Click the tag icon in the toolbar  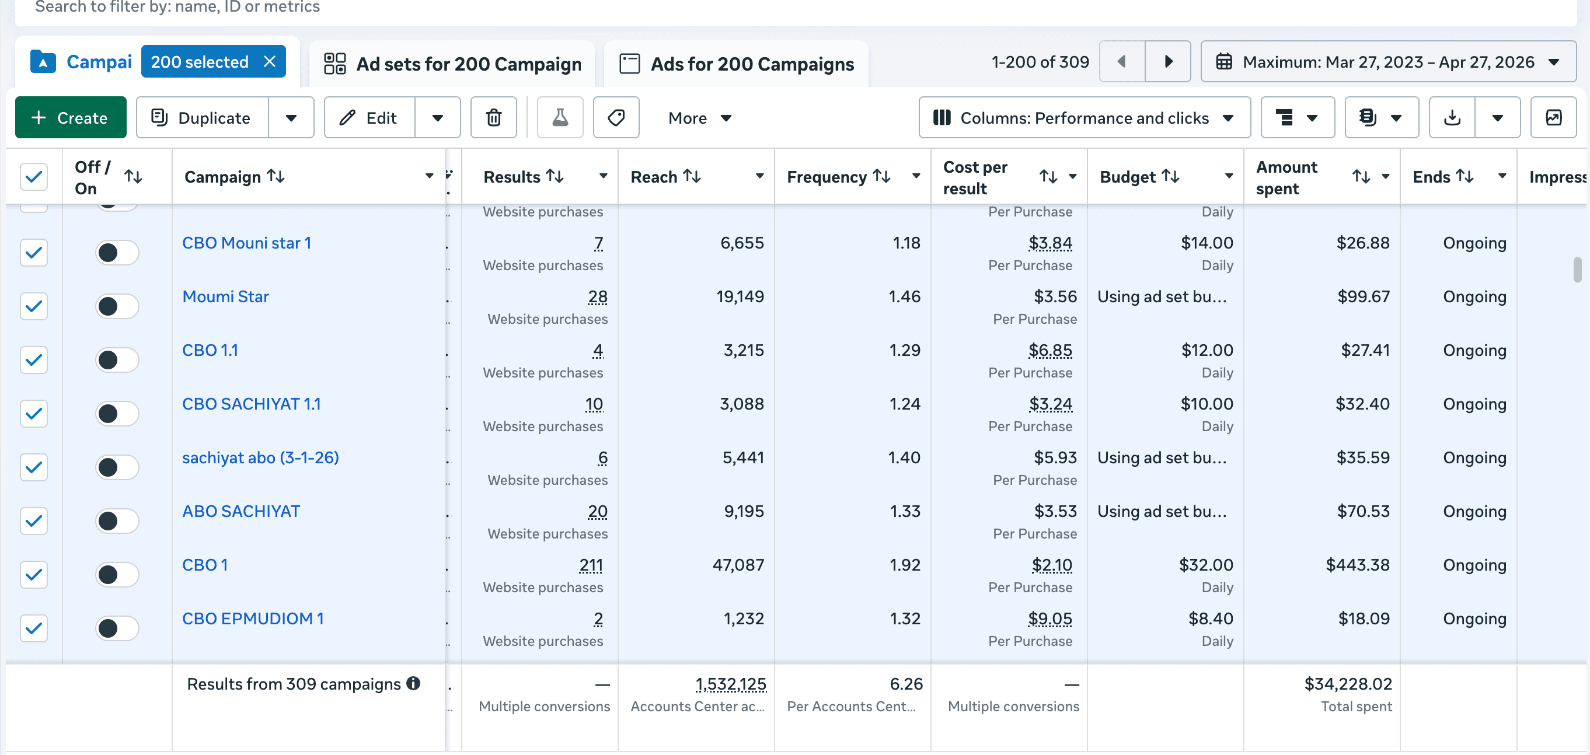coord(615,117)
